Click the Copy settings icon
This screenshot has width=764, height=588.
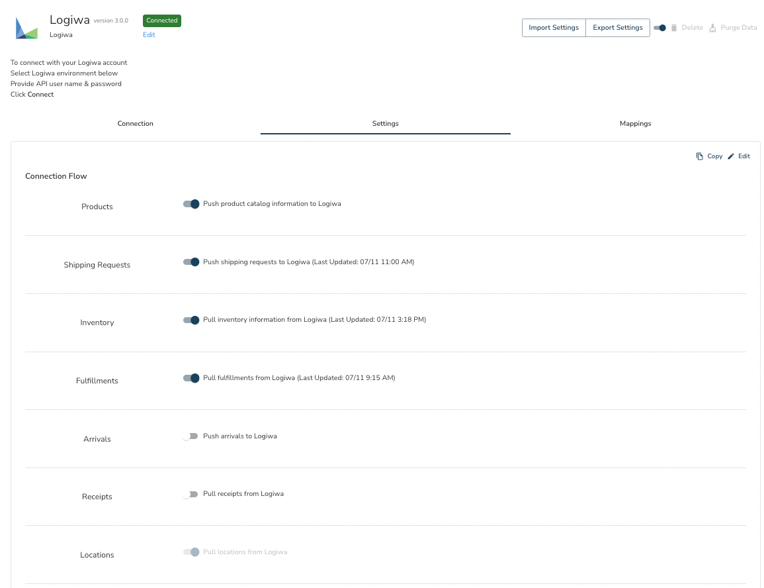(x=700, y=156)
